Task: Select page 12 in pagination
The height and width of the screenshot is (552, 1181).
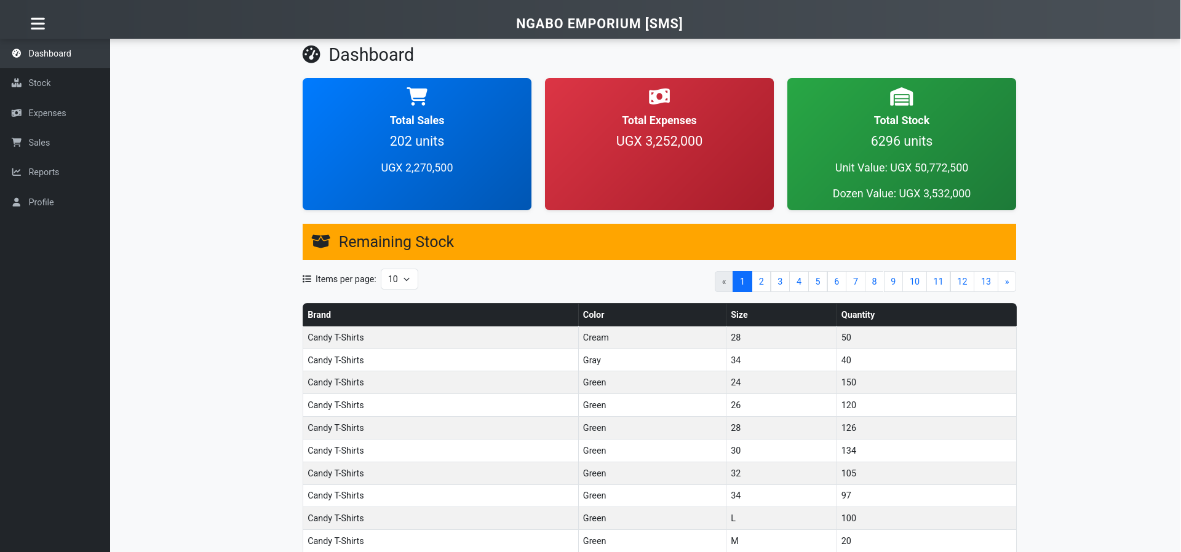Action: click(x=962, y=282)
